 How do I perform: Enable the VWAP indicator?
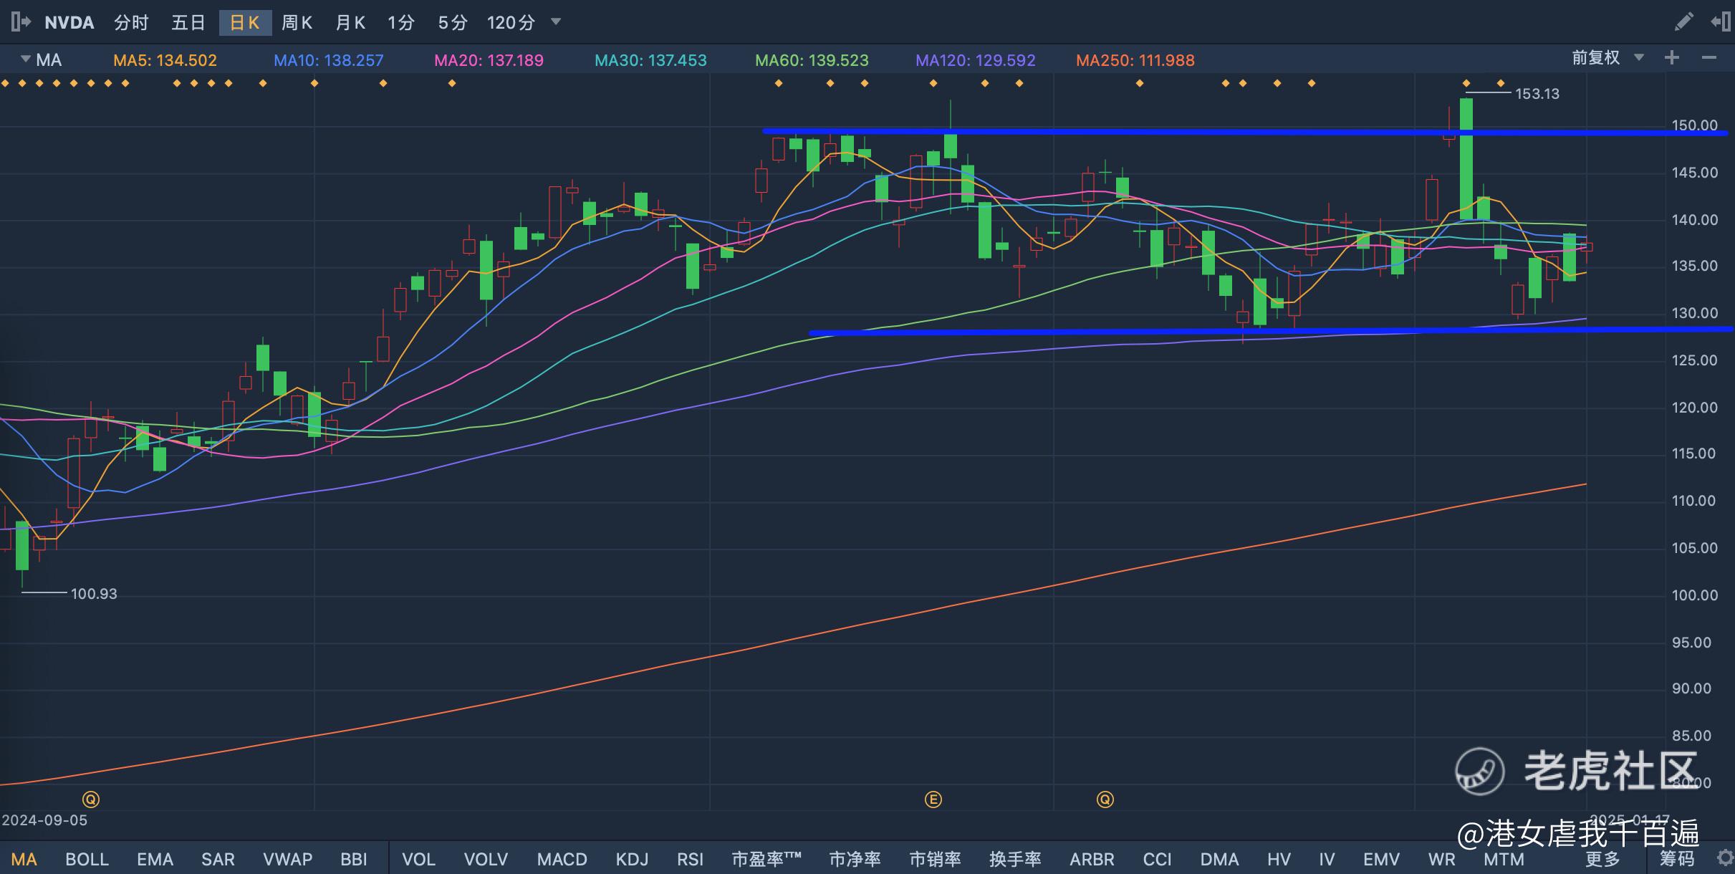tap(287, 859)
